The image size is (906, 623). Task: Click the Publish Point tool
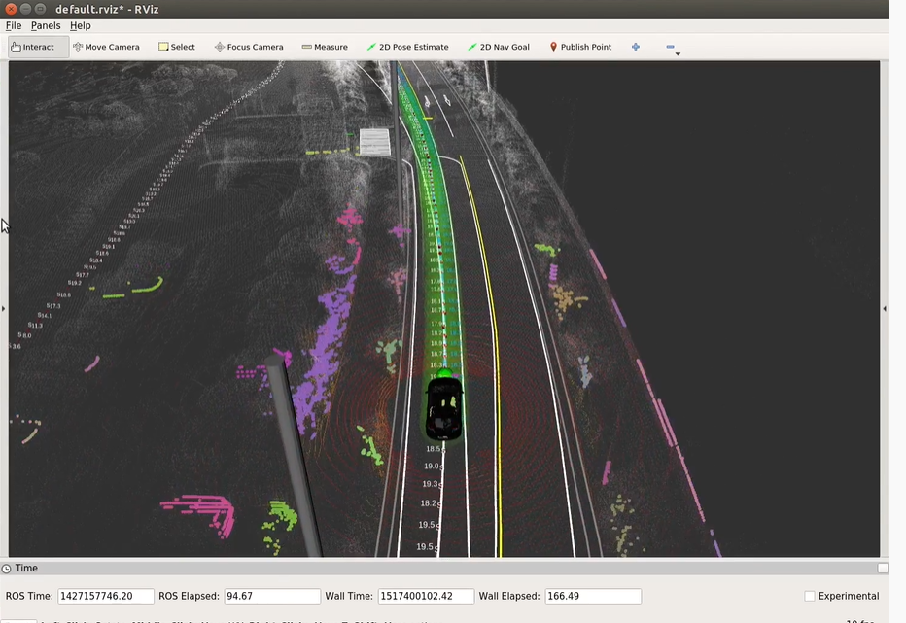[x=580, y=47]
